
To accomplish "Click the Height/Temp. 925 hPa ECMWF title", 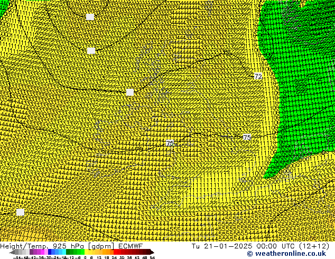I will 71,246.
